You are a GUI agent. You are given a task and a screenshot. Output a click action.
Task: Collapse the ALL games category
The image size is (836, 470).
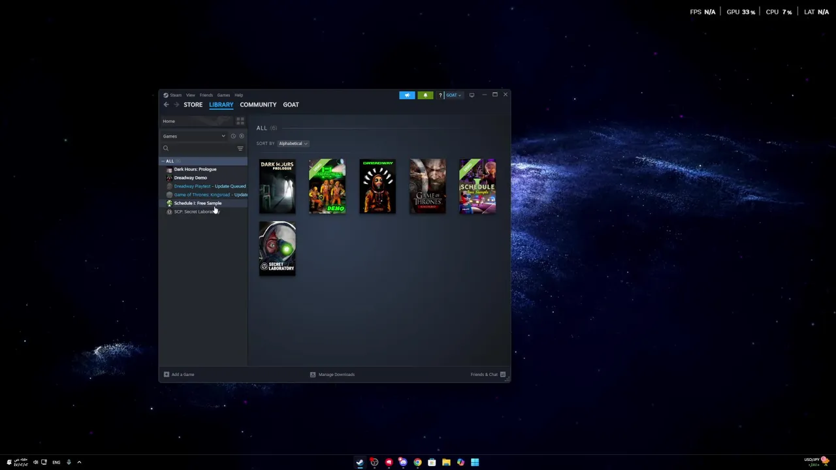pos(163,161)
